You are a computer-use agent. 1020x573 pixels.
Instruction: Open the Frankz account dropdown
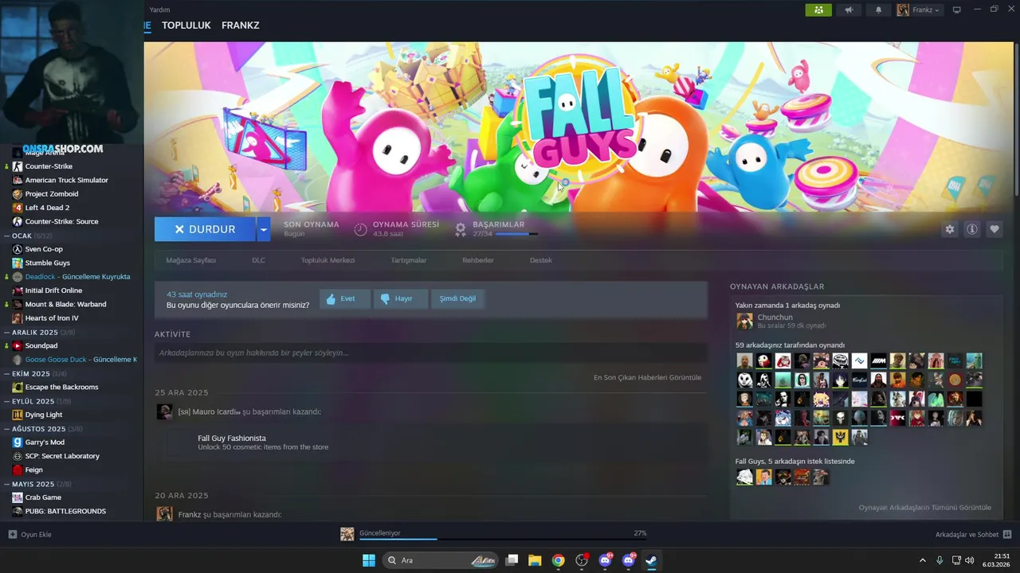(919, 10)
